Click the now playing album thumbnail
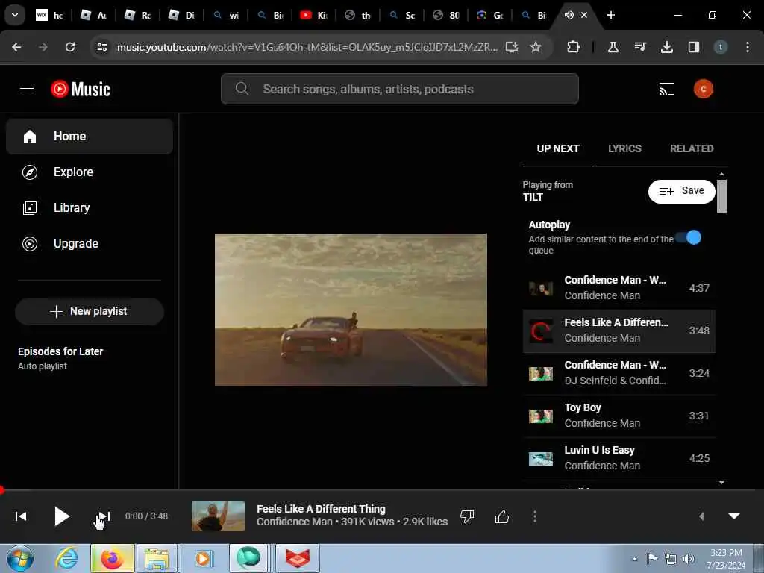Image resolution: width=764 pixels, height=573 pixels. [219, 516]
